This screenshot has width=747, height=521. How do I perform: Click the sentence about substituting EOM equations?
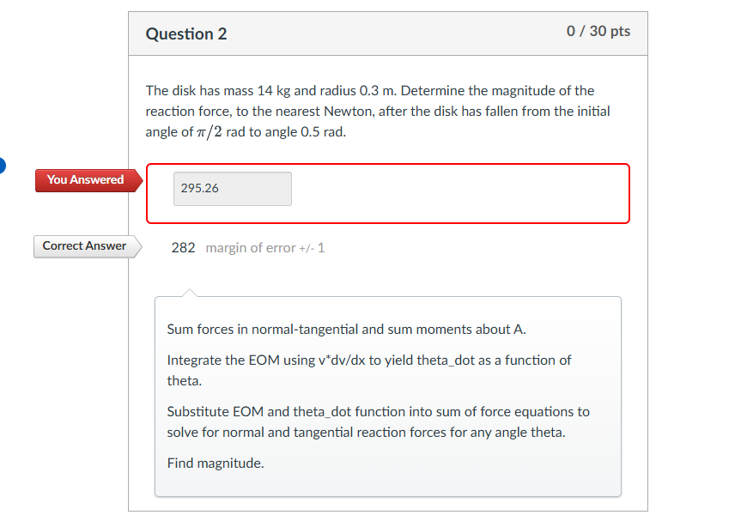tap(378, 411)
